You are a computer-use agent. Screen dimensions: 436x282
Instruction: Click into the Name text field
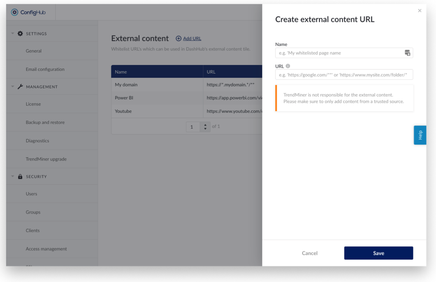[x=340, y=53]
